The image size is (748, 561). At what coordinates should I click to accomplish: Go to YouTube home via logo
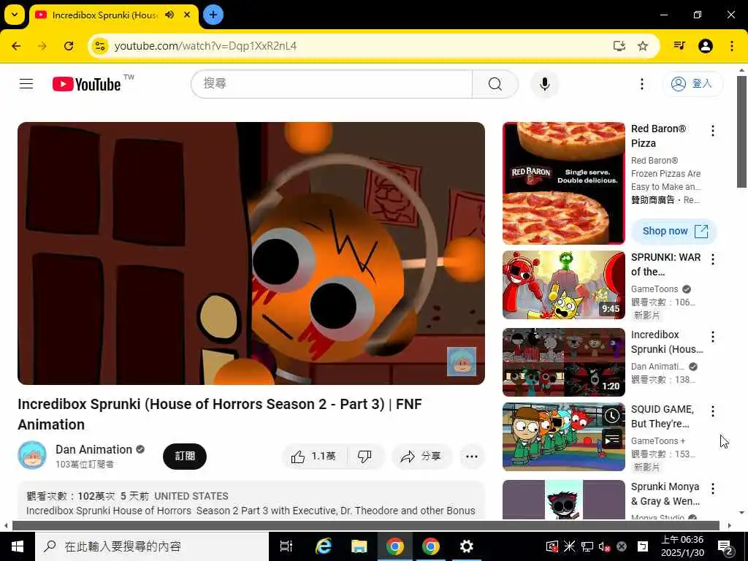(x=86, y=84)
